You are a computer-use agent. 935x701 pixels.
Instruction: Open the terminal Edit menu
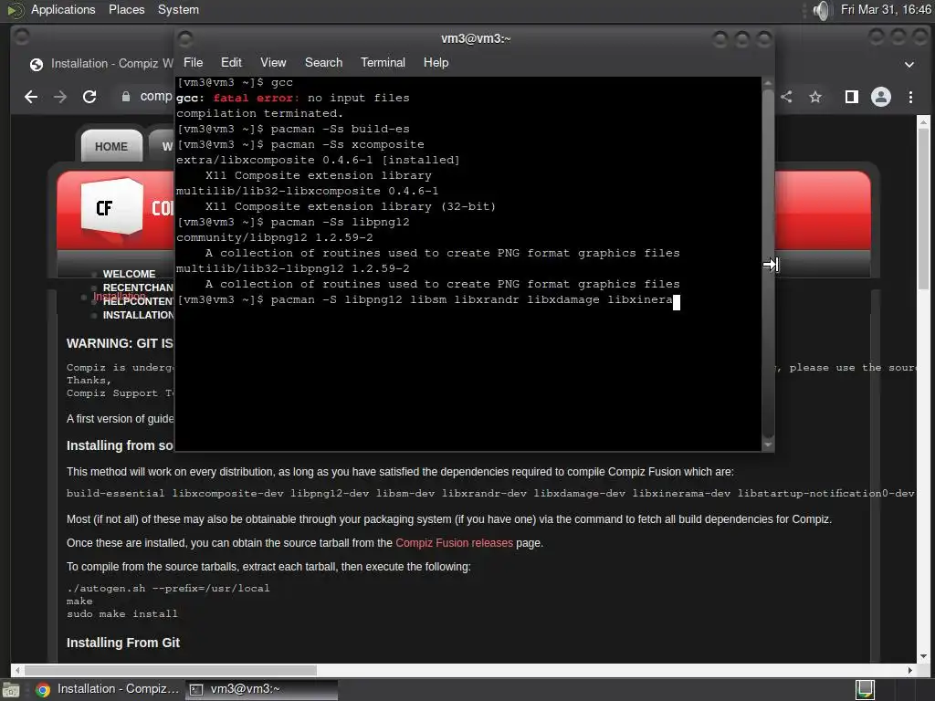tap(231, 63)
